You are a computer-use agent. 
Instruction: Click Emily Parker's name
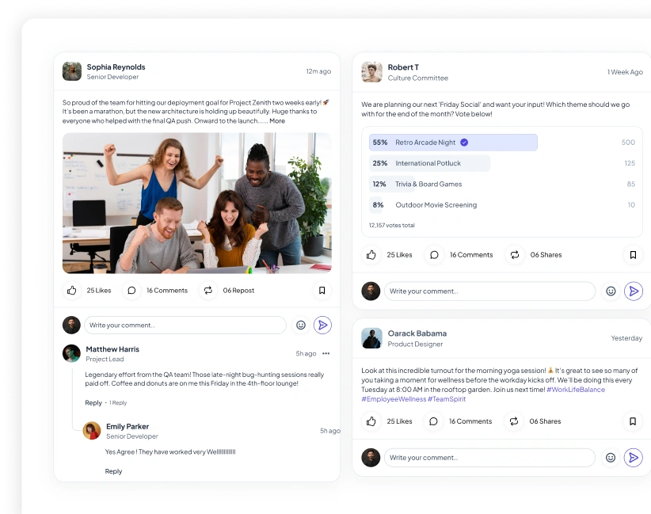tap(128, 426)
